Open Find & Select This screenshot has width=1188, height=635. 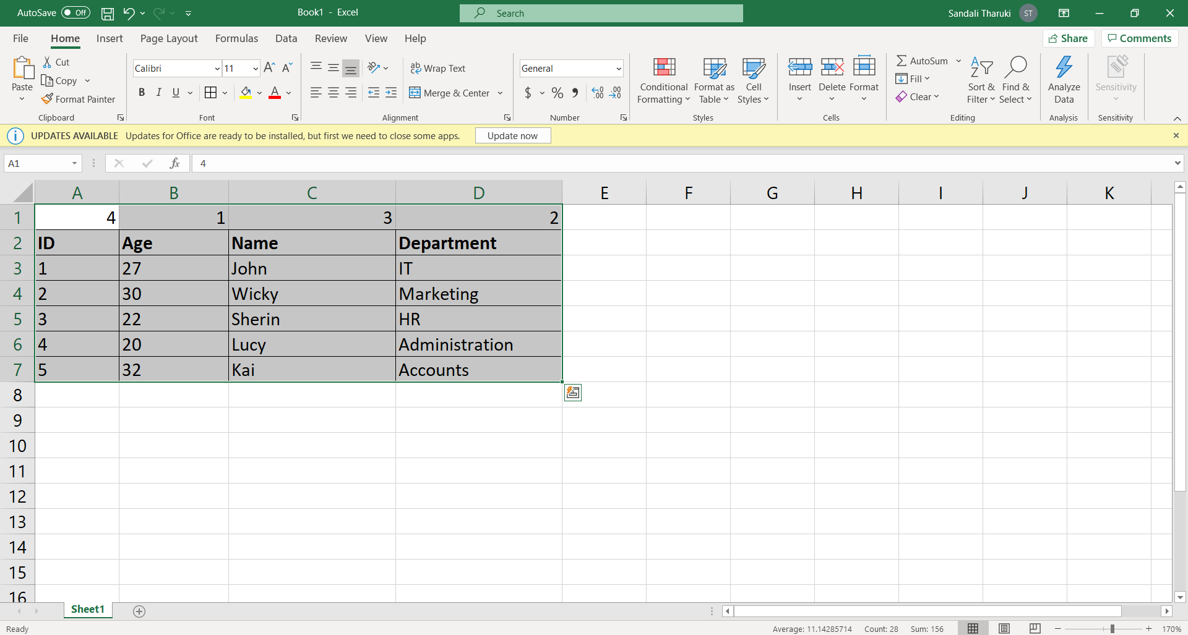(x=1017, y=79)
